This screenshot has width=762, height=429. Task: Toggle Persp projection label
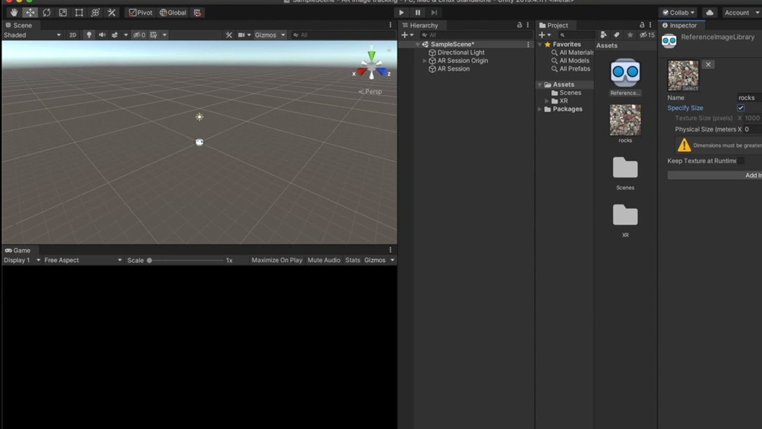[x=370, y=91]
